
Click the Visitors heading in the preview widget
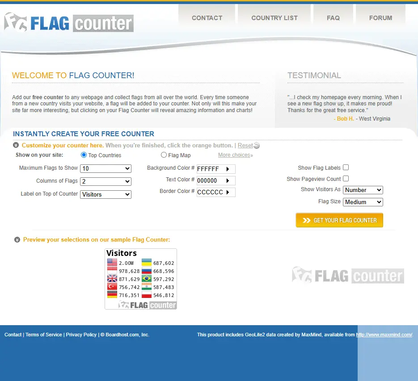coord(122,253)
